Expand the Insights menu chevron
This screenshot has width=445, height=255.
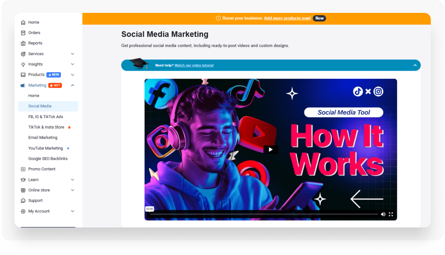[72, 64]
